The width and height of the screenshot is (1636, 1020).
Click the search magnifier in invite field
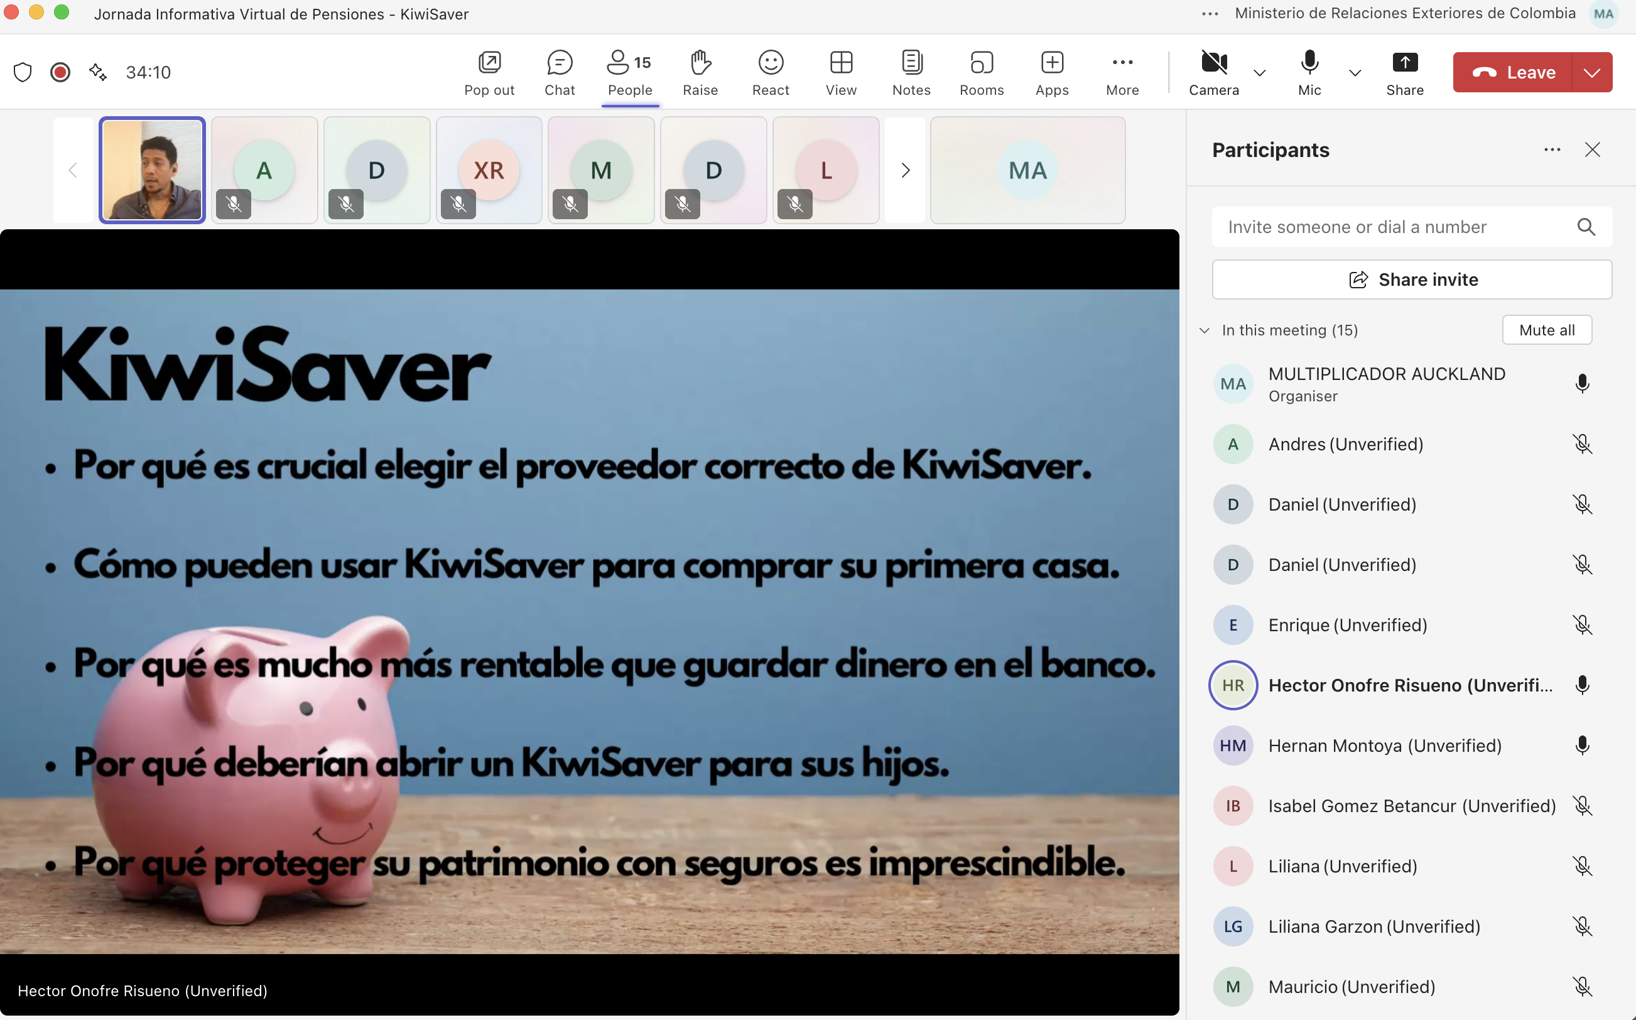pos(1586,227)
